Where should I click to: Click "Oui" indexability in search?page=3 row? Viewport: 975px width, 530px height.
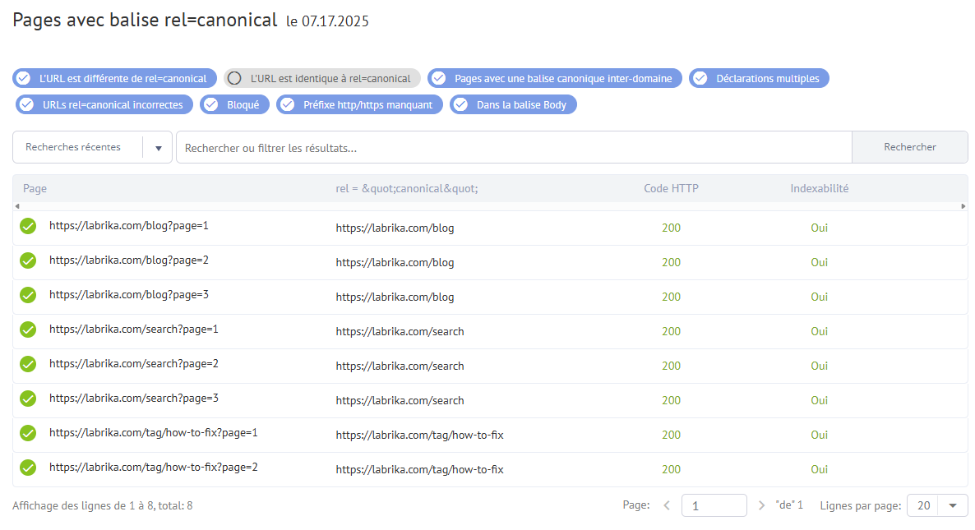point(819,401)
